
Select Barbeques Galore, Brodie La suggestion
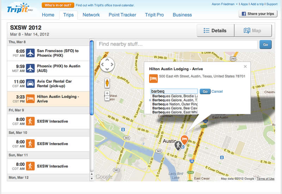tap(174, 96)
